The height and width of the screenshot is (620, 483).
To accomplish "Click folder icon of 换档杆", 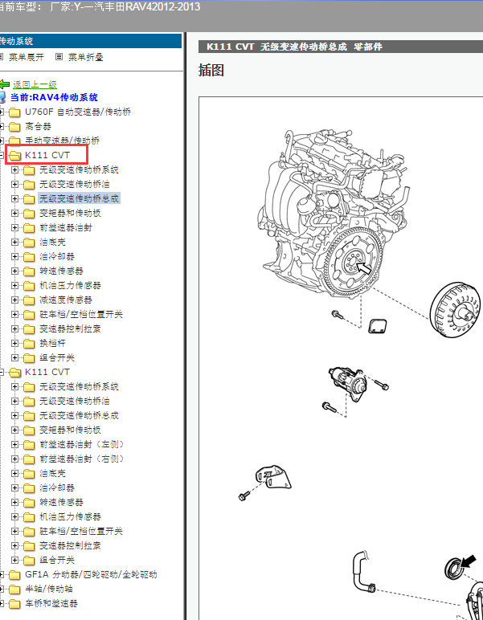I will tap(29, 343).
